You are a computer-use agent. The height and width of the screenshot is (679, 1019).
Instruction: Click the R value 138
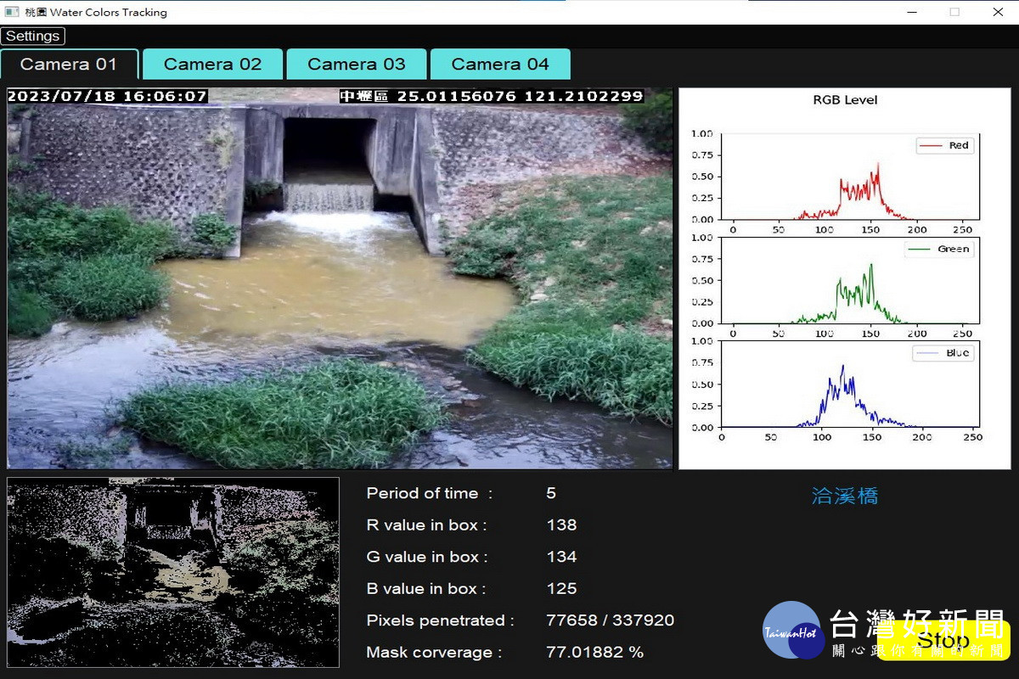(x=561, y=525)
